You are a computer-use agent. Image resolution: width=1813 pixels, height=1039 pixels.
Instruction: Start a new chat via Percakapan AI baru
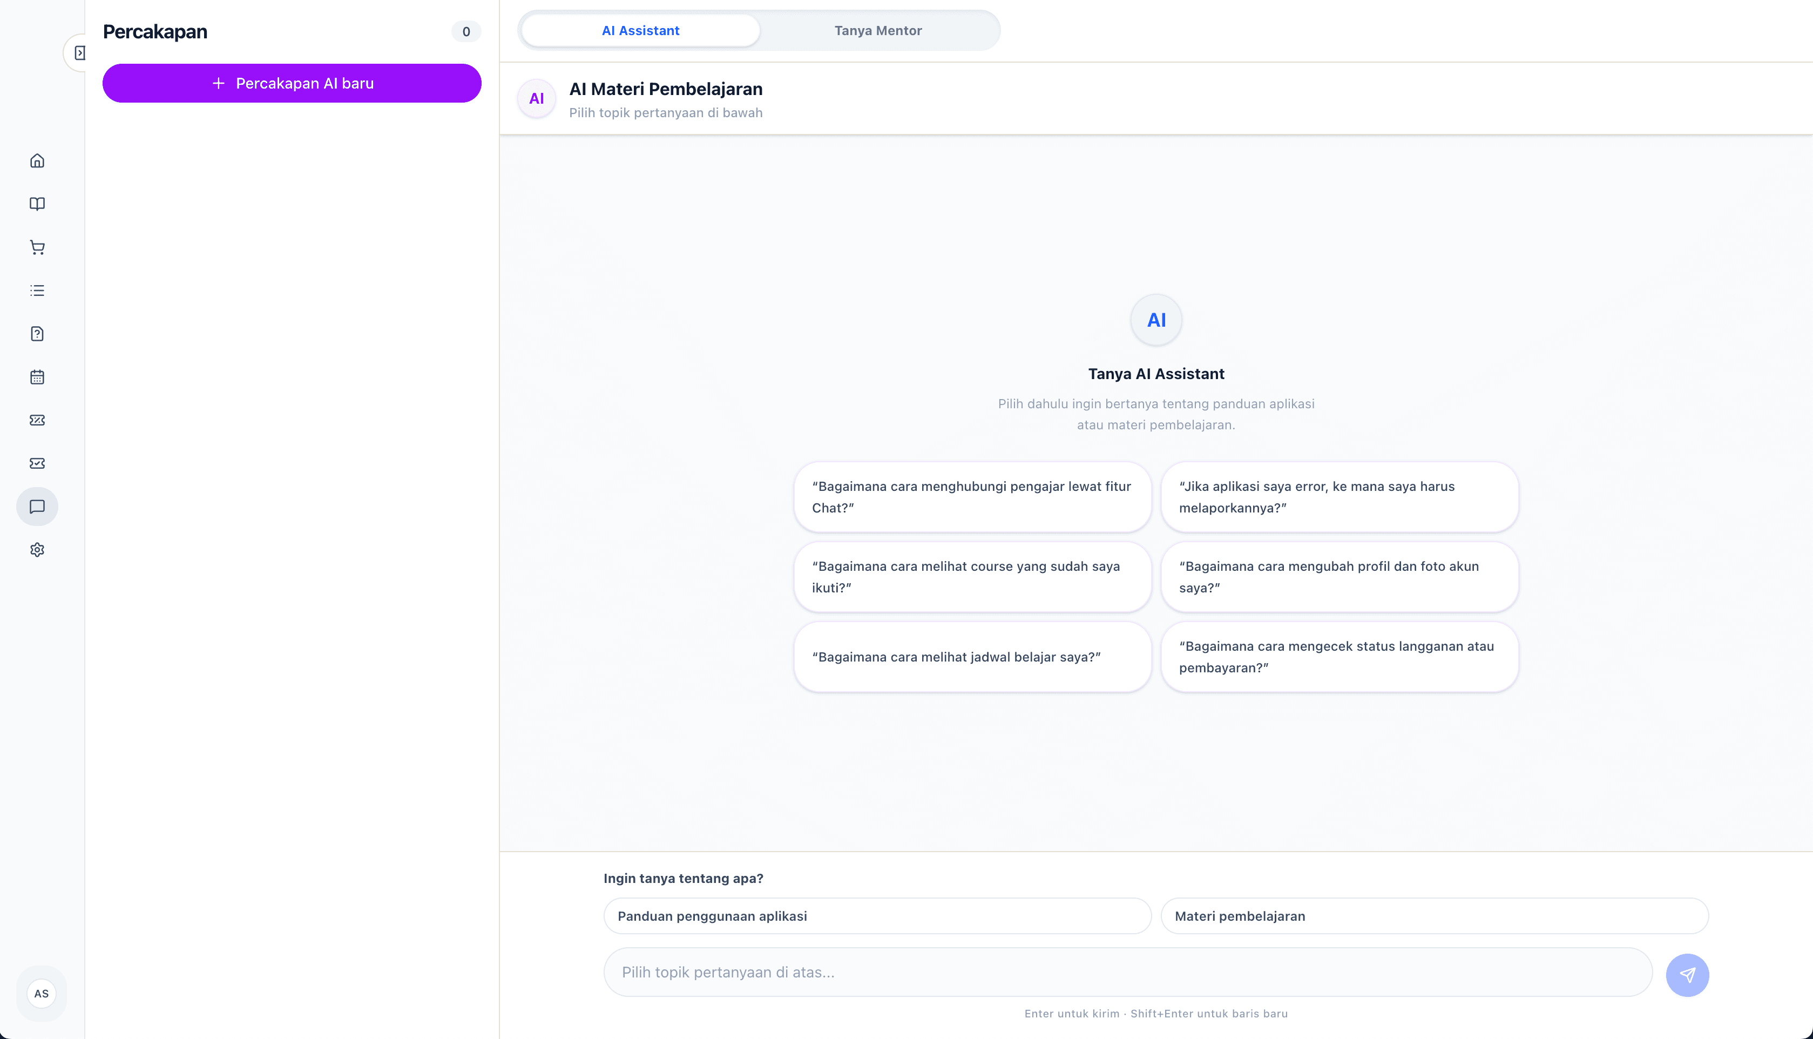(x=292, y=83)
